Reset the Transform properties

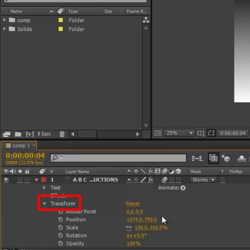pyautogui.click(x=132, y=203)
